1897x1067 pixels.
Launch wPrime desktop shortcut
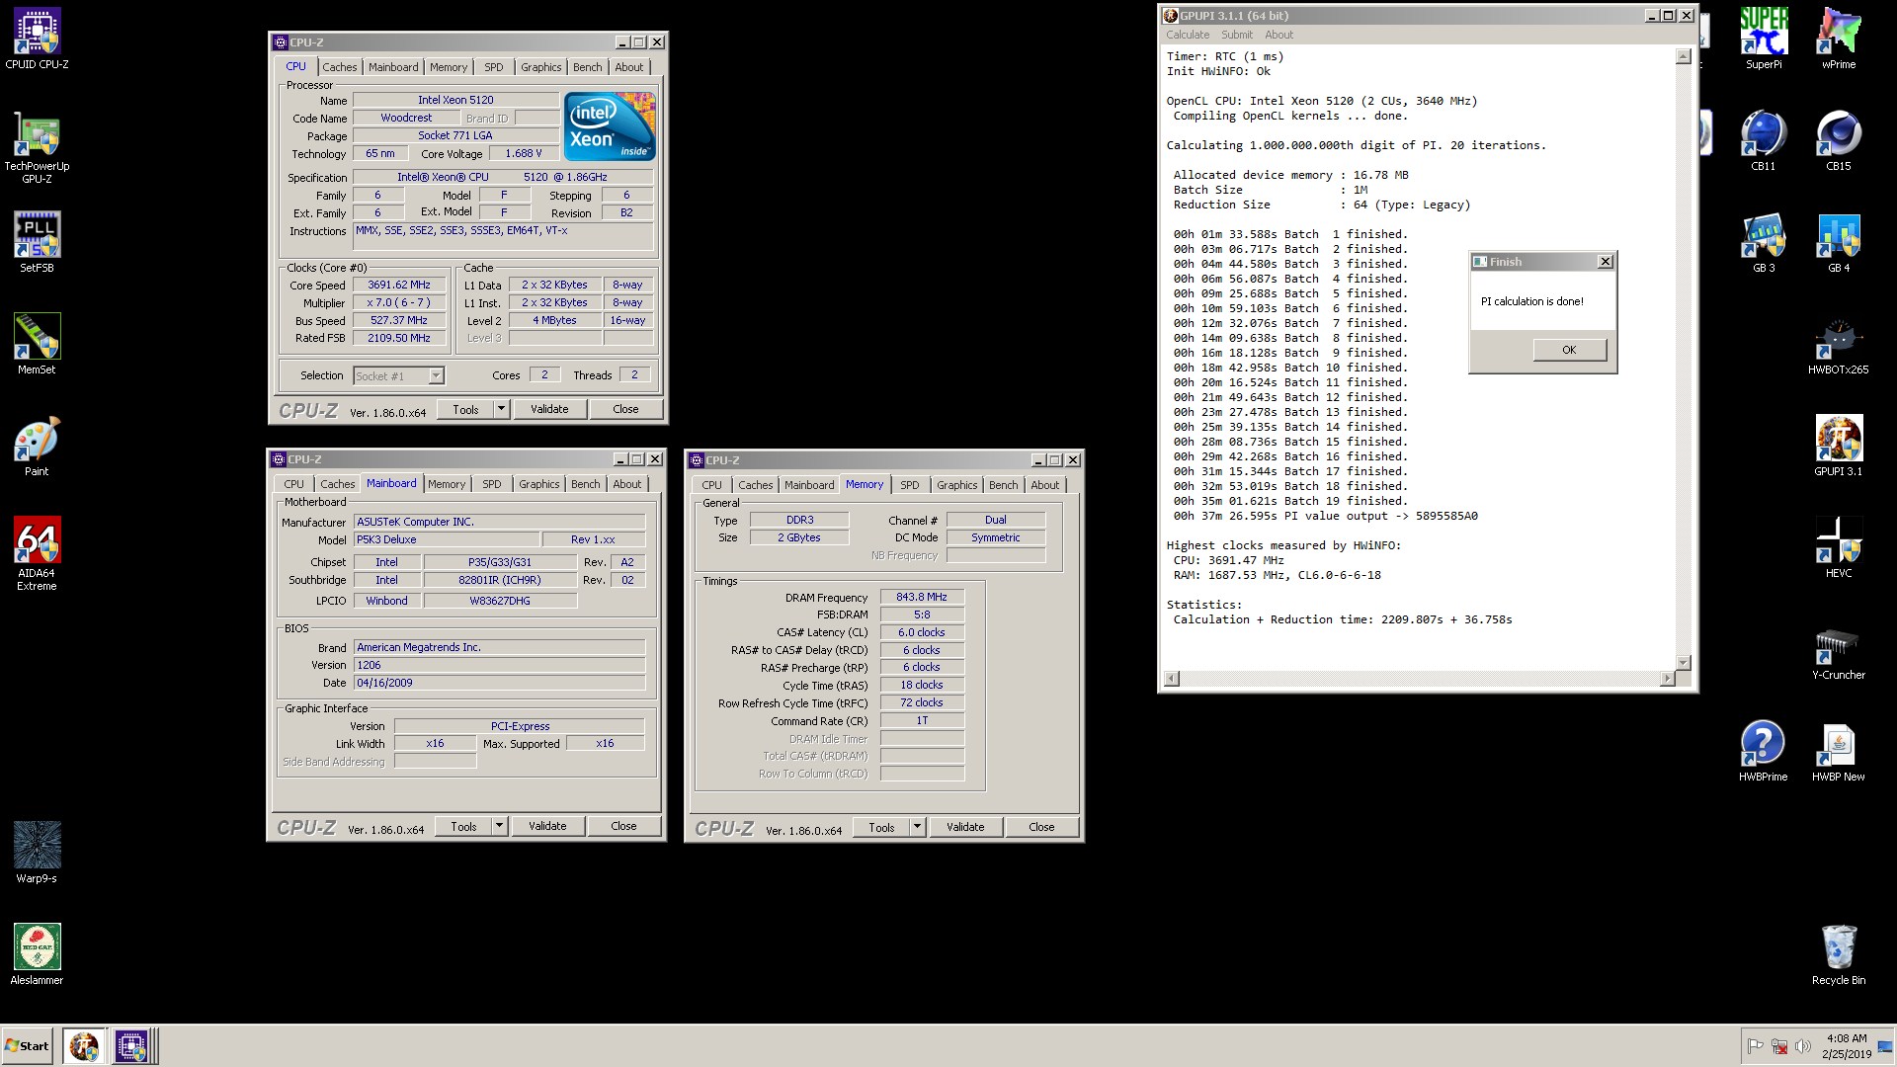(1839, 40)
